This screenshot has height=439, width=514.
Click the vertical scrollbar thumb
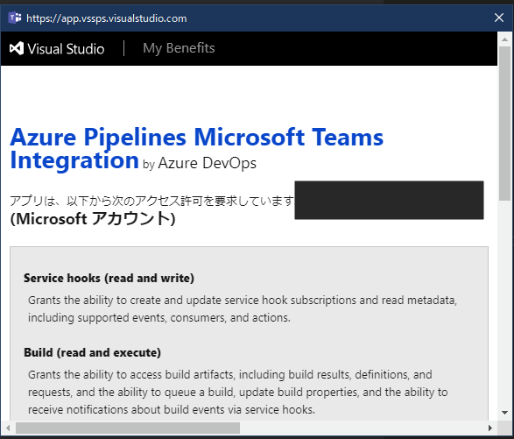click(505, 124)
